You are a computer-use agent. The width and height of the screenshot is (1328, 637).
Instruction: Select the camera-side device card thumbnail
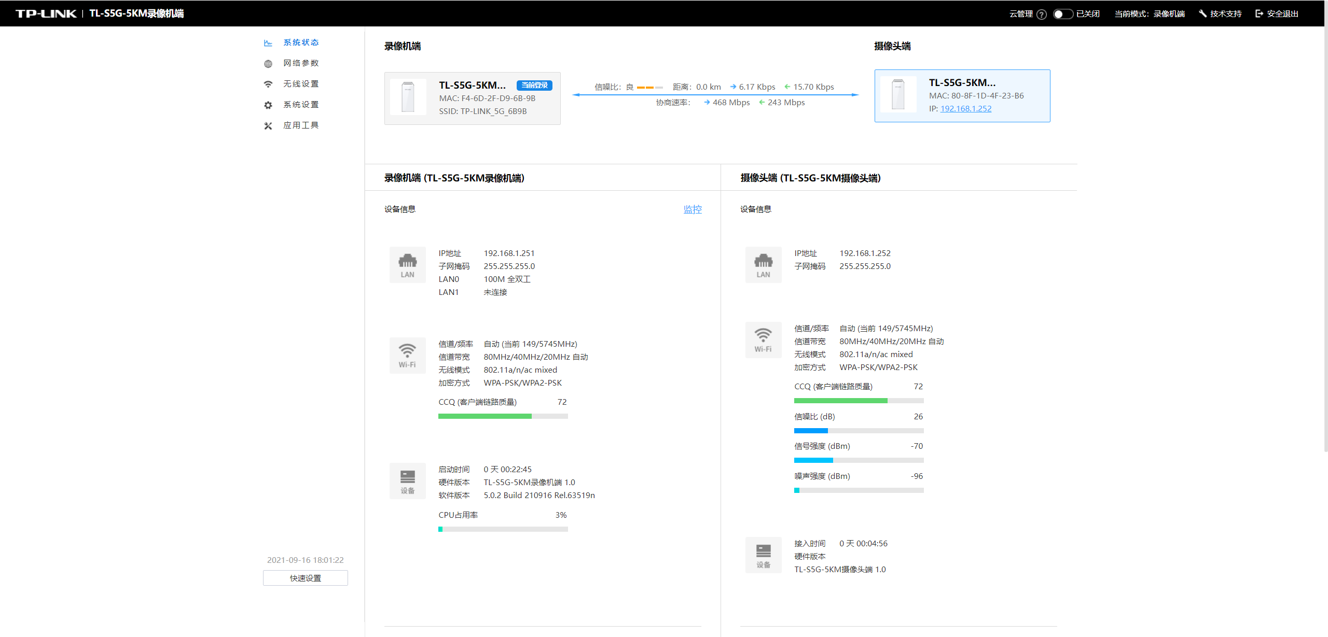coord(898,95)
